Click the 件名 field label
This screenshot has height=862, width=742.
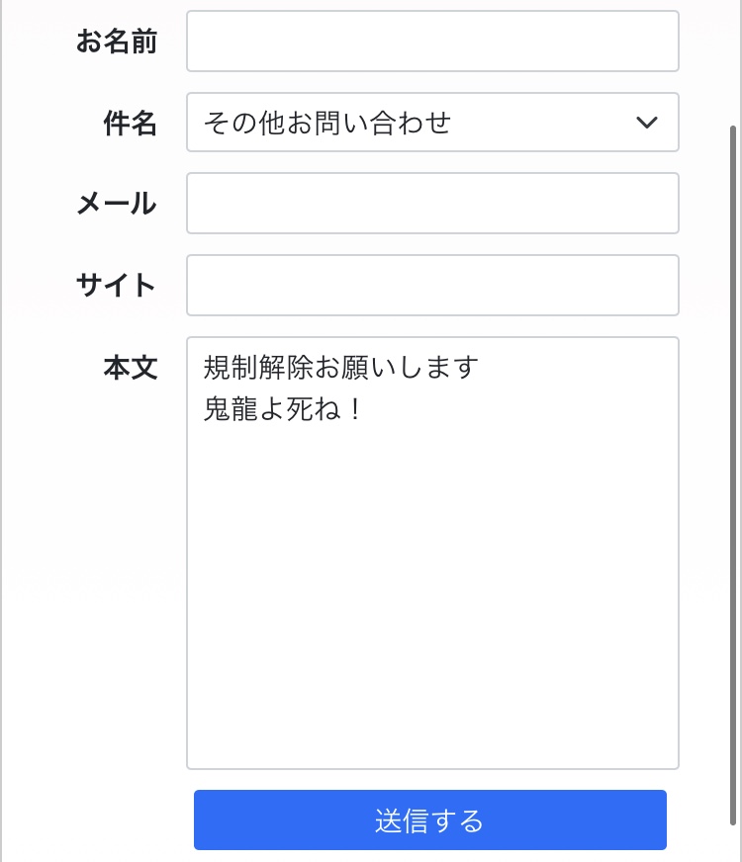coord(130,123)
